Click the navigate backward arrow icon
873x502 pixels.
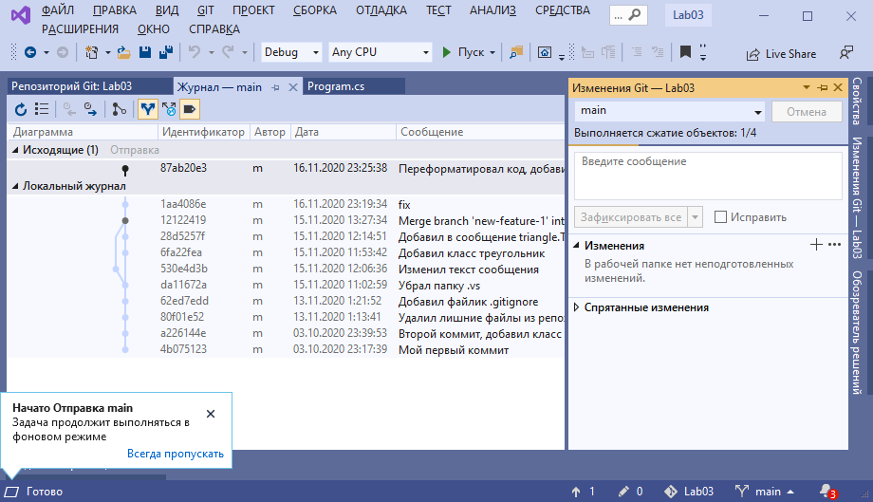pyautogui.click(x=30, y=52)
